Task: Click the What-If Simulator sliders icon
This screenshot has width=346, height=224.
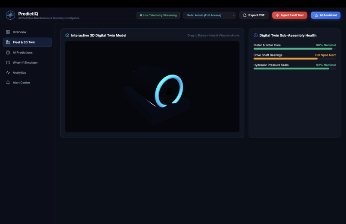Action: point(8,63)
